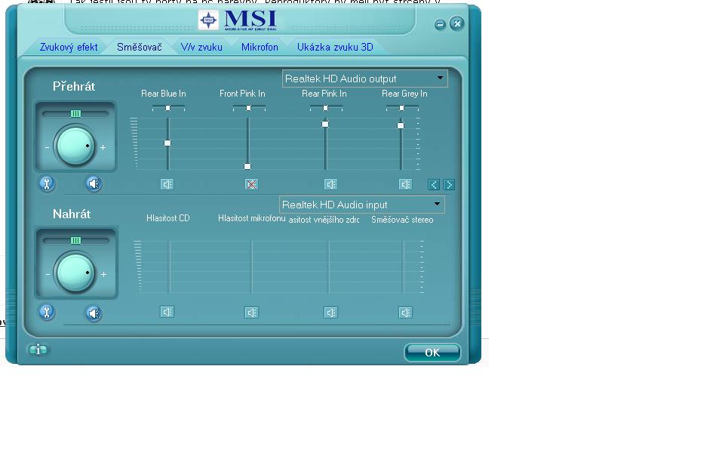Image resolution: width=719 pixels, height=459 pixels.
Task: Click the Rear Pink In volume slider handle
Action: coord(325,125)
